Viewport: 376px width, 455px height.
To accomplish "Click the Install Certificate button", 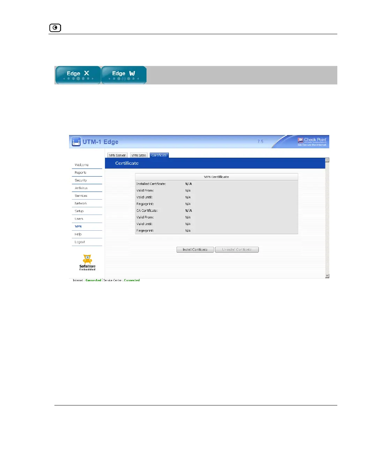I will click(195, 249).
